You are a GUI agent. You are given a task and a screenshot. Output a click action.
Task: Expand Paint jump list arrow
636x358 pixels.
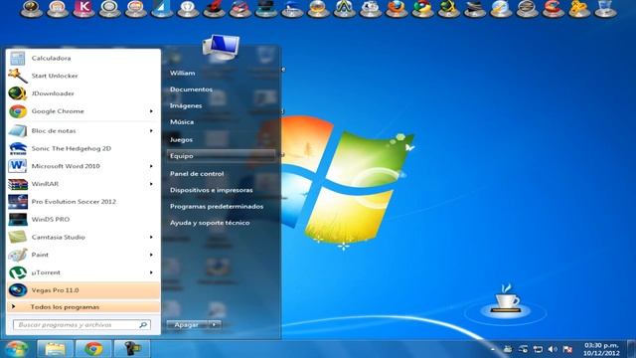pos(151,255)
